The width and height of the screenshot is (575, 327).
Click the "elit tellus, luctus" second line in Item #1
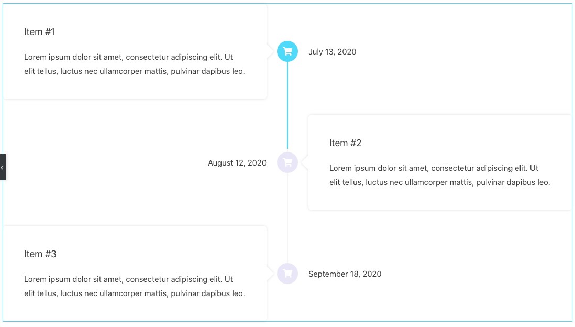coord(134,71)
